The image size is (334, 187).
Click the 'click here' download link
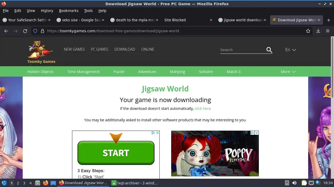click(x=203, y=109)
